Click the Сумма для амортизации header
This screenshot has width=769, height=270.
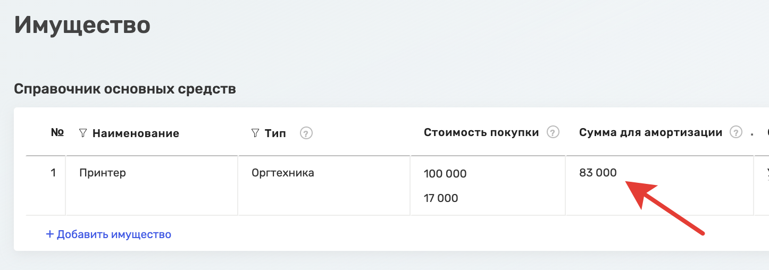click(650, 132)
